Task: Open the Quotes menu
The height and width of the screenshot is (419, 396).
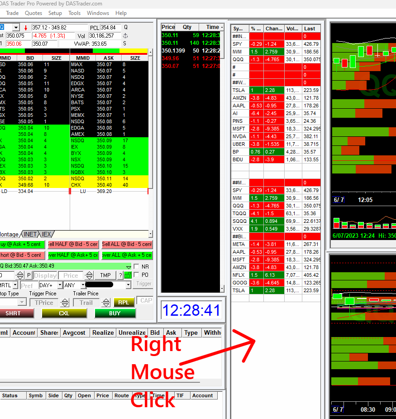Action: point(33,13)
